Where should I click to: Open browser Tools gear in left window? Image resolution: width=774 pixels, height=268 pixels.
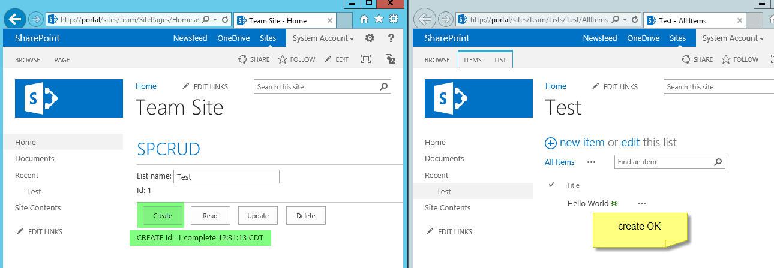click(x=394, y=19)
